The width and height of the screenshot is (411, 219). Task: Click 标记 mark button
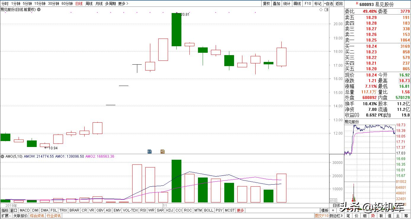pyautogui.click(x=318, y=4)
